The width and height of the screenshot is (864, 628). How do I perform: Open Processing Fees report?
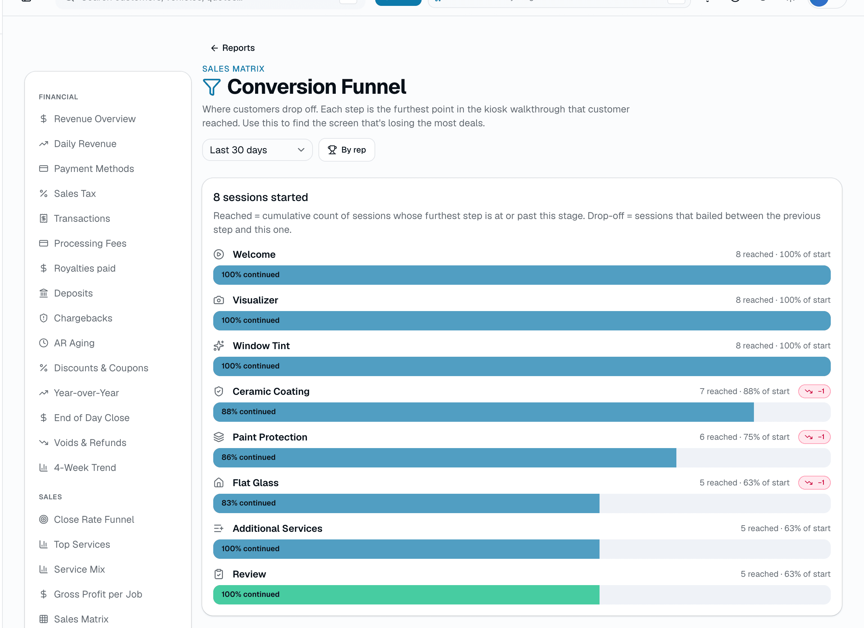tap(90, 243)
